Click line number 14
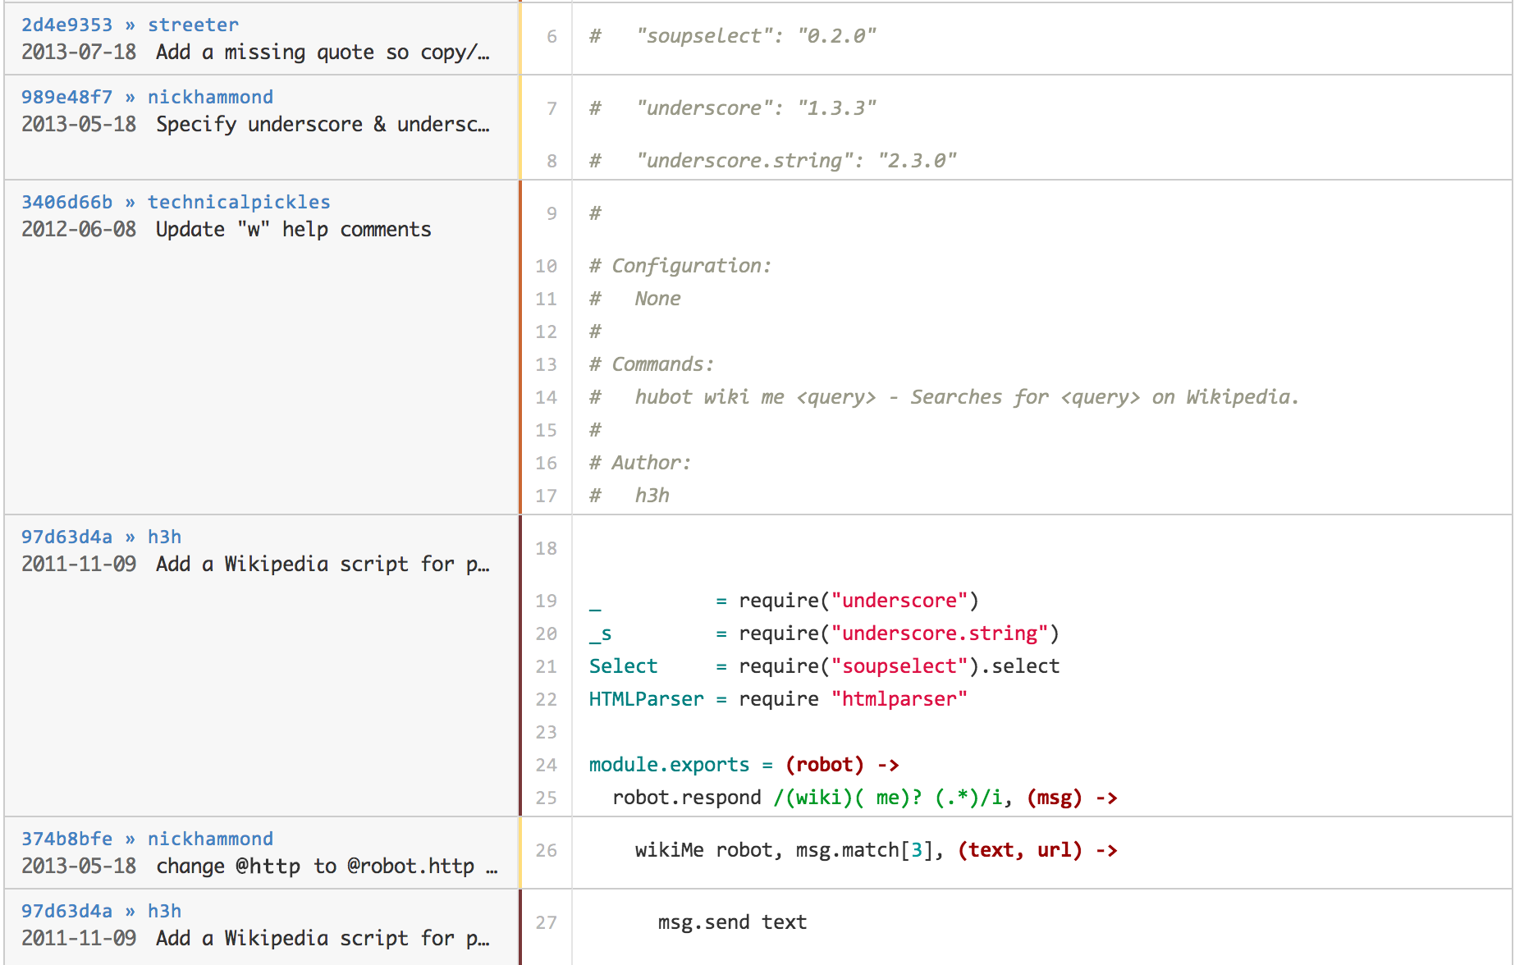Viewport: 1515px width, 965px height. pos(547,397)
